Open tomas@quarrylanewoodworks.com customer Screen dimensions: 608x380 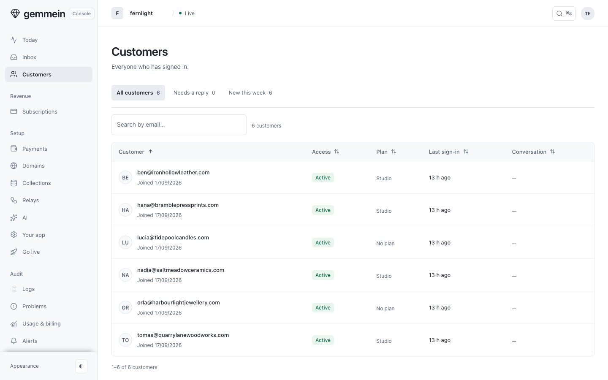pos(183,335)
